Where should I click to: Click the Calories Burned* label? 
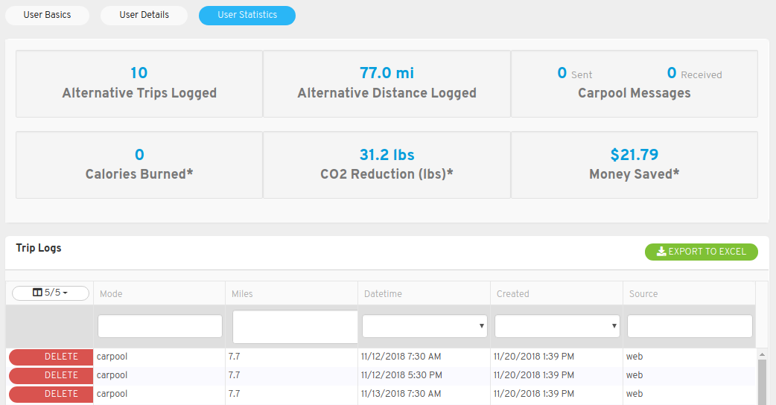tap(139, 174)
